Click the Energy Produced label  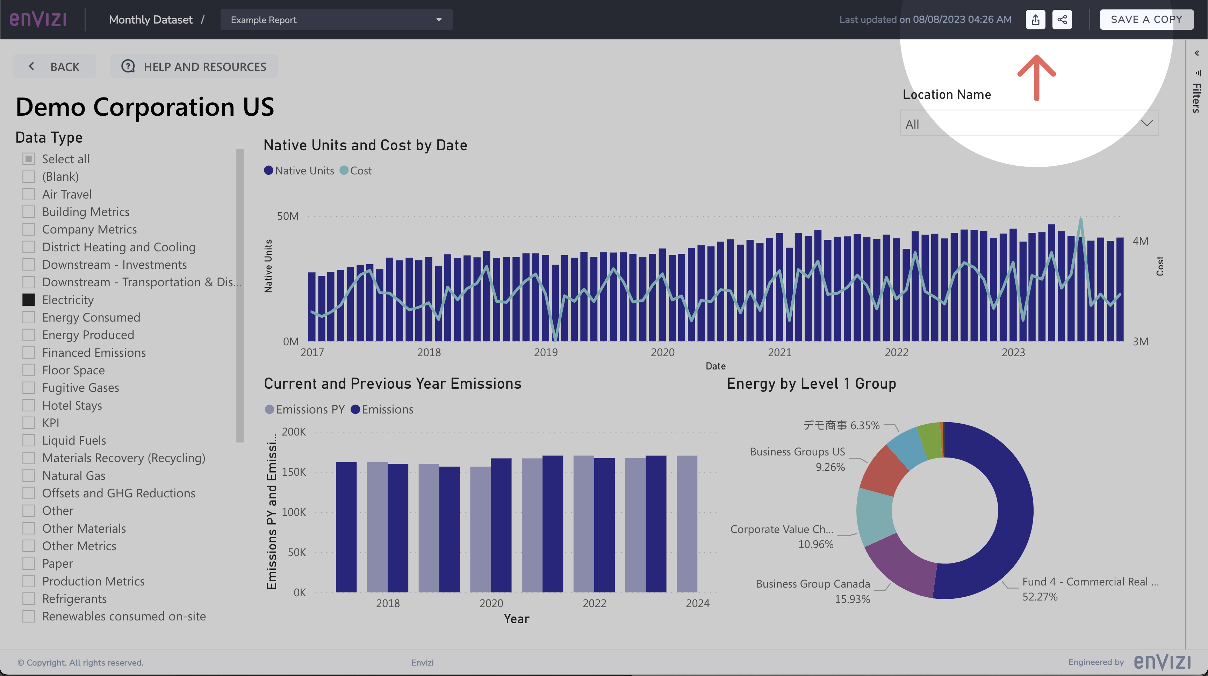click(88, 335)
